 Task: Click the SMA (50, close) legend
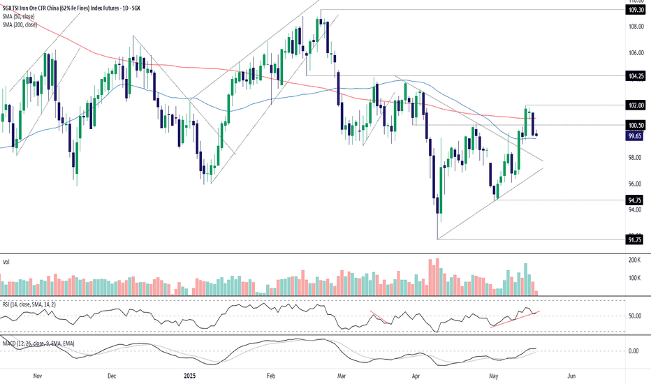pos(19,17)
